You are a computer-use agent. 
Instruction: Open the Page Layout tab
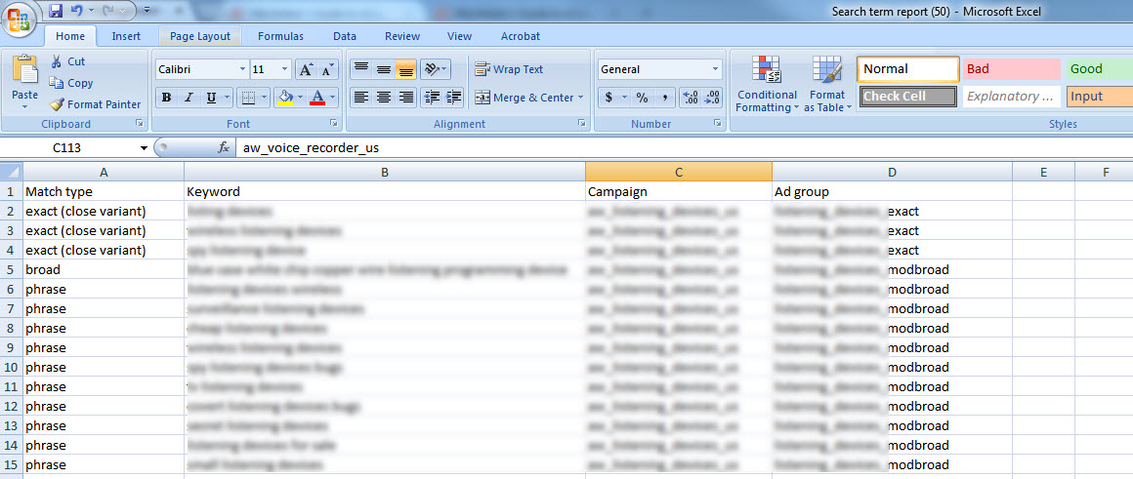click(x=200, y=36)
